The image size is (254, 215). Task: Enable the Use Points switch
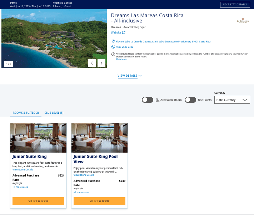[x=190, y=100]
